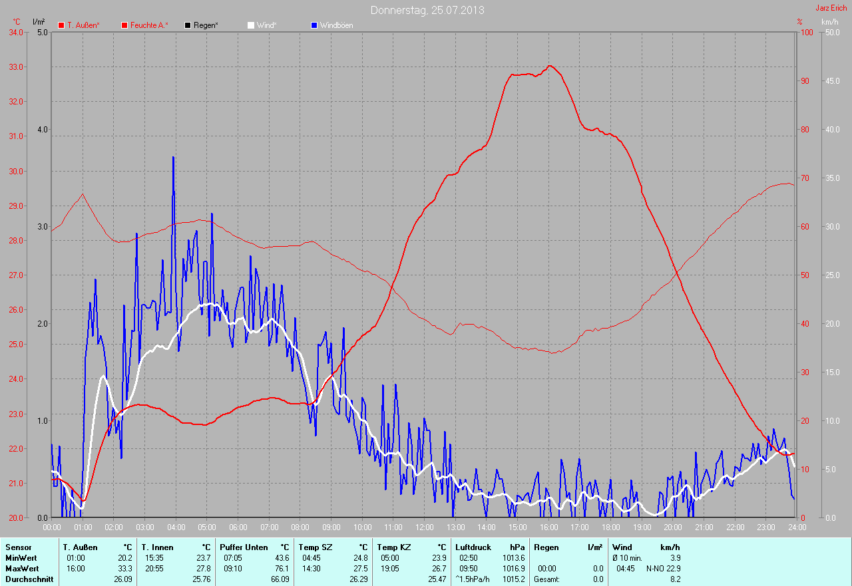
Task: Select the T. Außen legend label
Action: 83,25
